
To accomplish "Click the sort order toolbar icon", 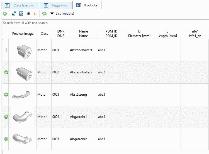I will (x=35, y=13).
